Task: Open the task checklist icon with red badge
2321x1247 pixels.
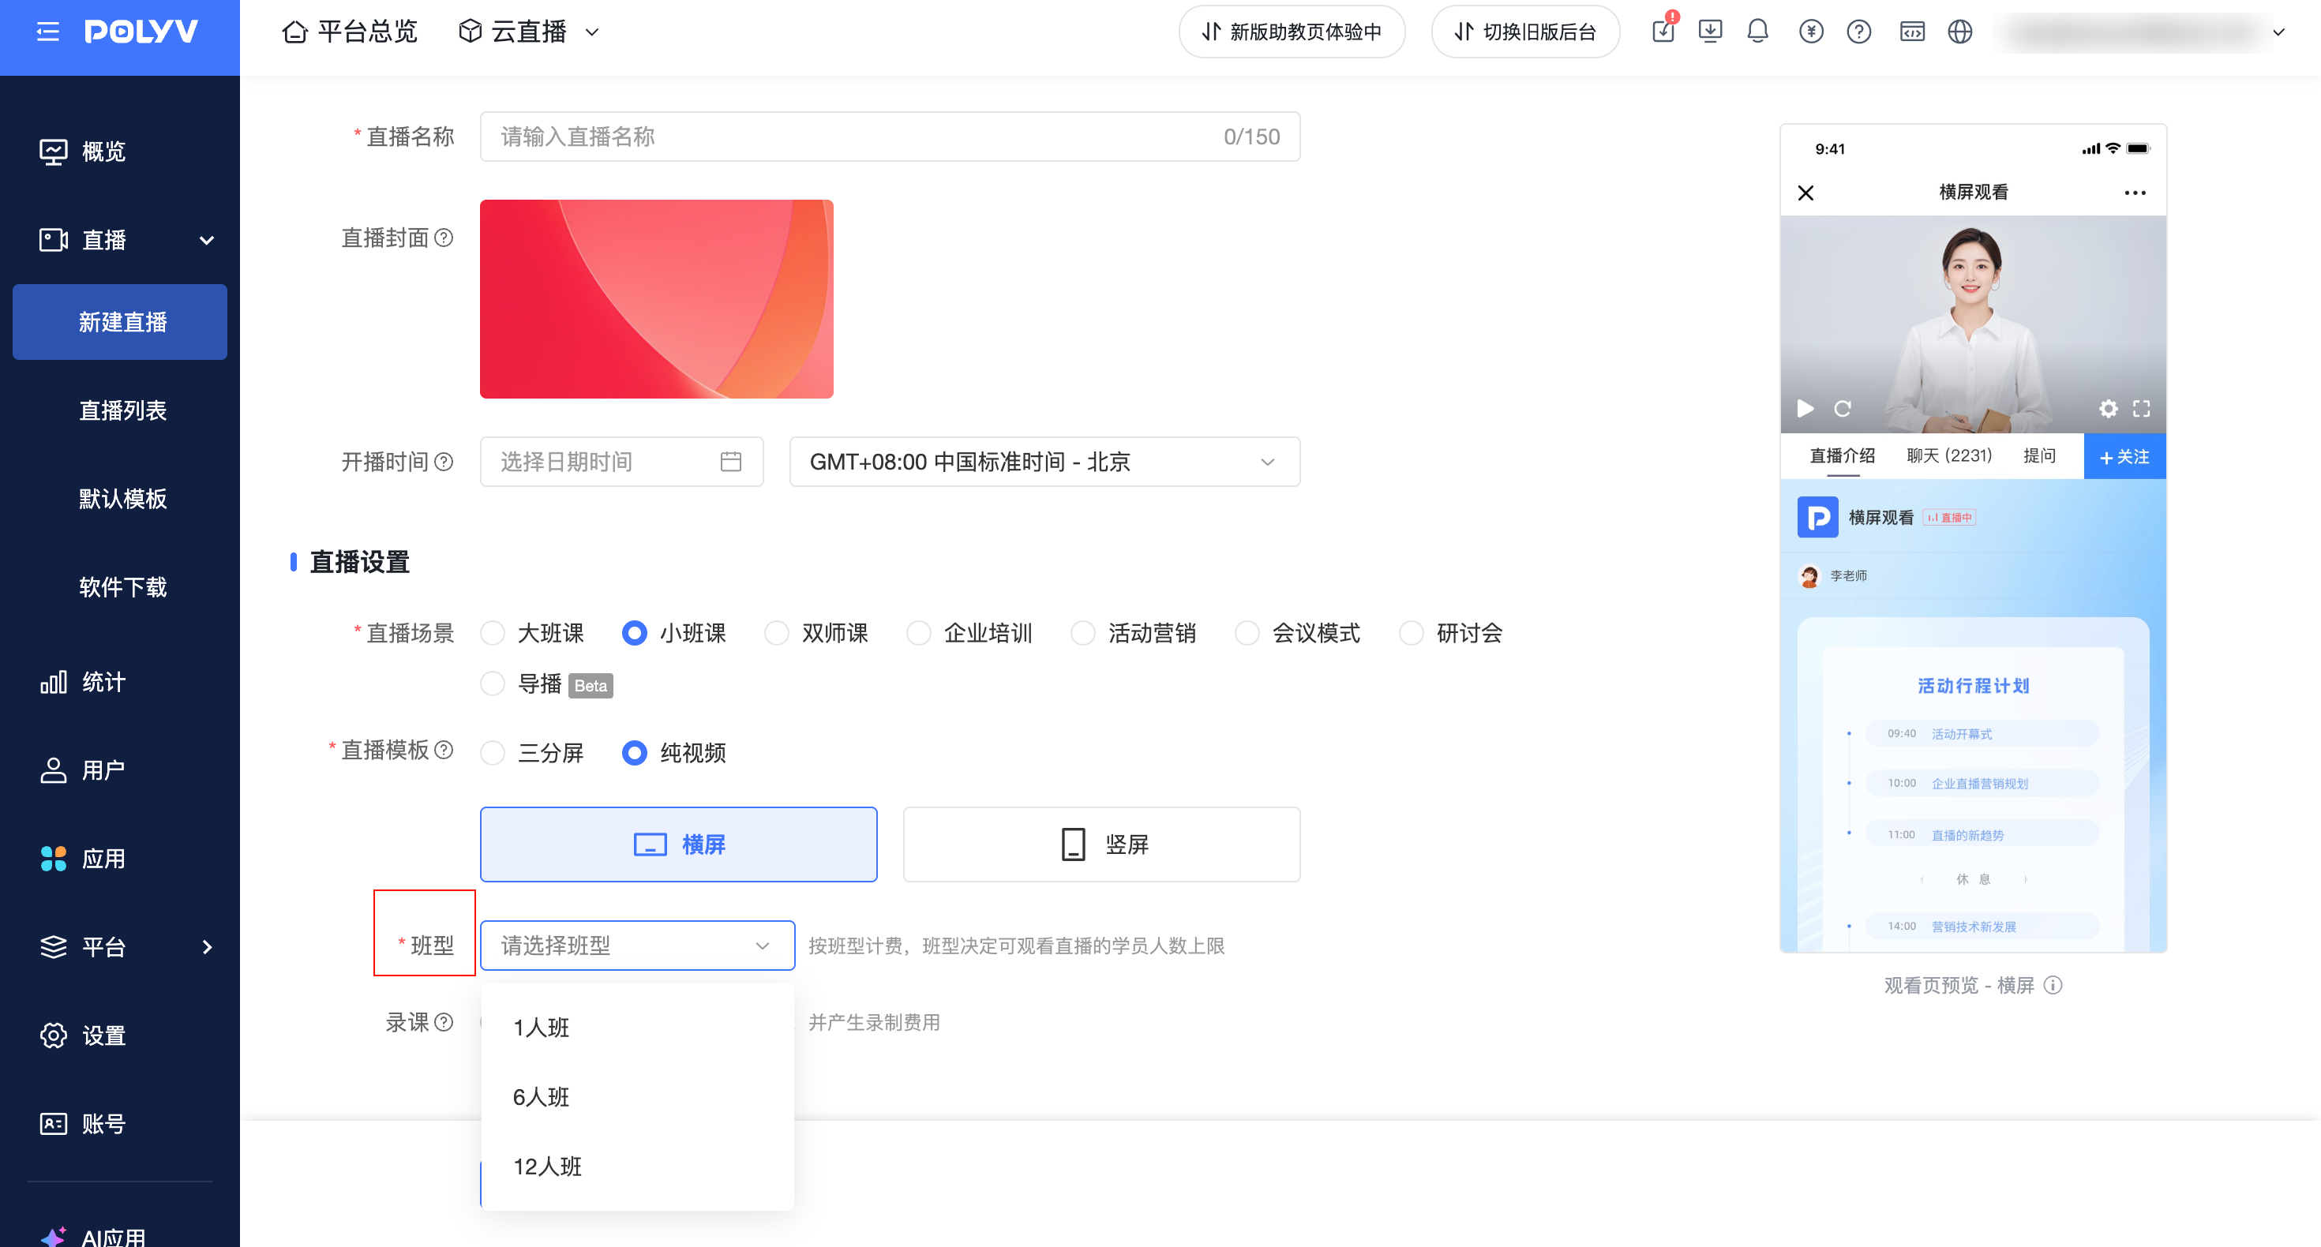Action: pos(1663,32)
